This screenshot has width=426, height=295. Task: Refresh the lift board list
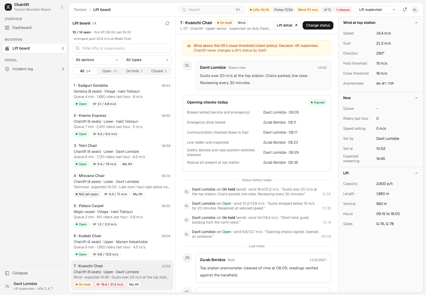(167, 23)
